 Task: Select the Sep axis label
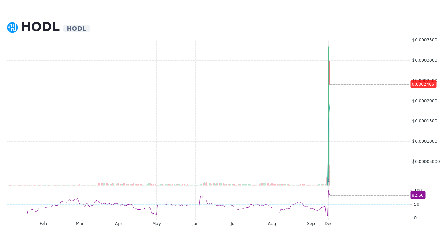[311, 224]
